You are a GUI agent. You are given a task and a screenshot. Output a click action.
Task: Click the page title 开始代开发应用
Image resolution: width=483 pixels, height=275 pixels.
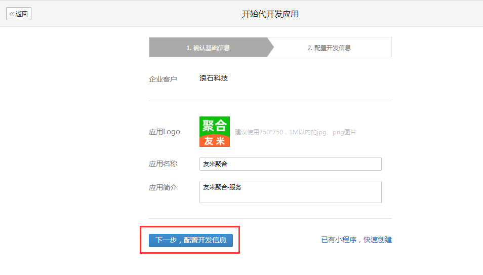[x=270, y=14]
